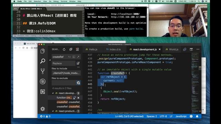Viewport: 221px width, 124px height.
Task: Open the notifications bell in status bar
Action: pos(197,116)
